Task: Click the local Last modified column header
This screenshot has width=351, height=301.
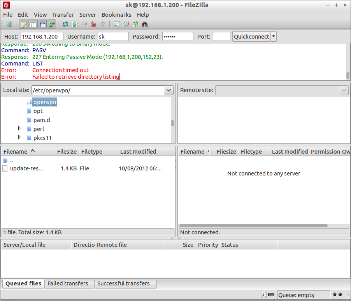Action: 141,152
